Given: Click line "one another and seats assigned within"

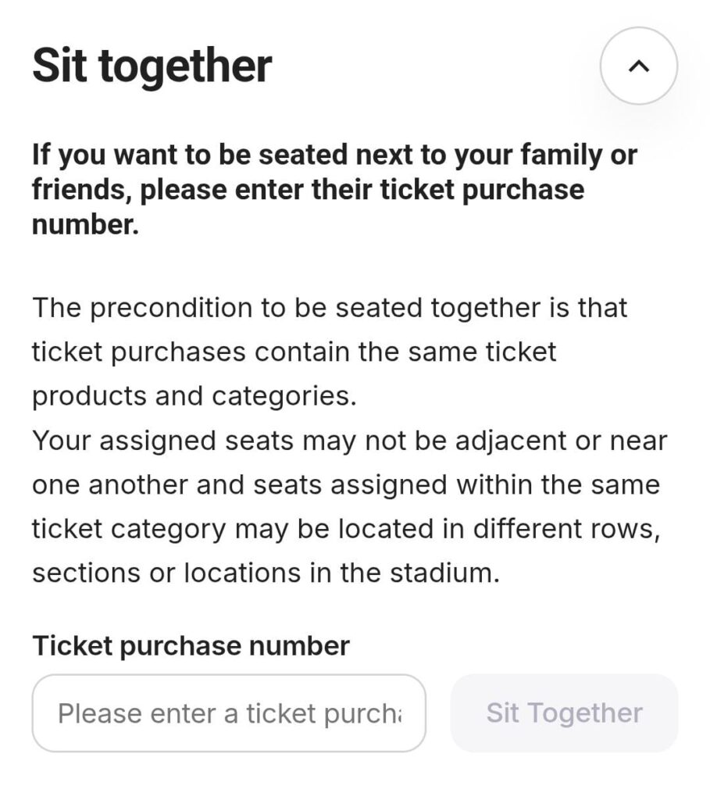Looking at the screenshot, I should point(345,484).
